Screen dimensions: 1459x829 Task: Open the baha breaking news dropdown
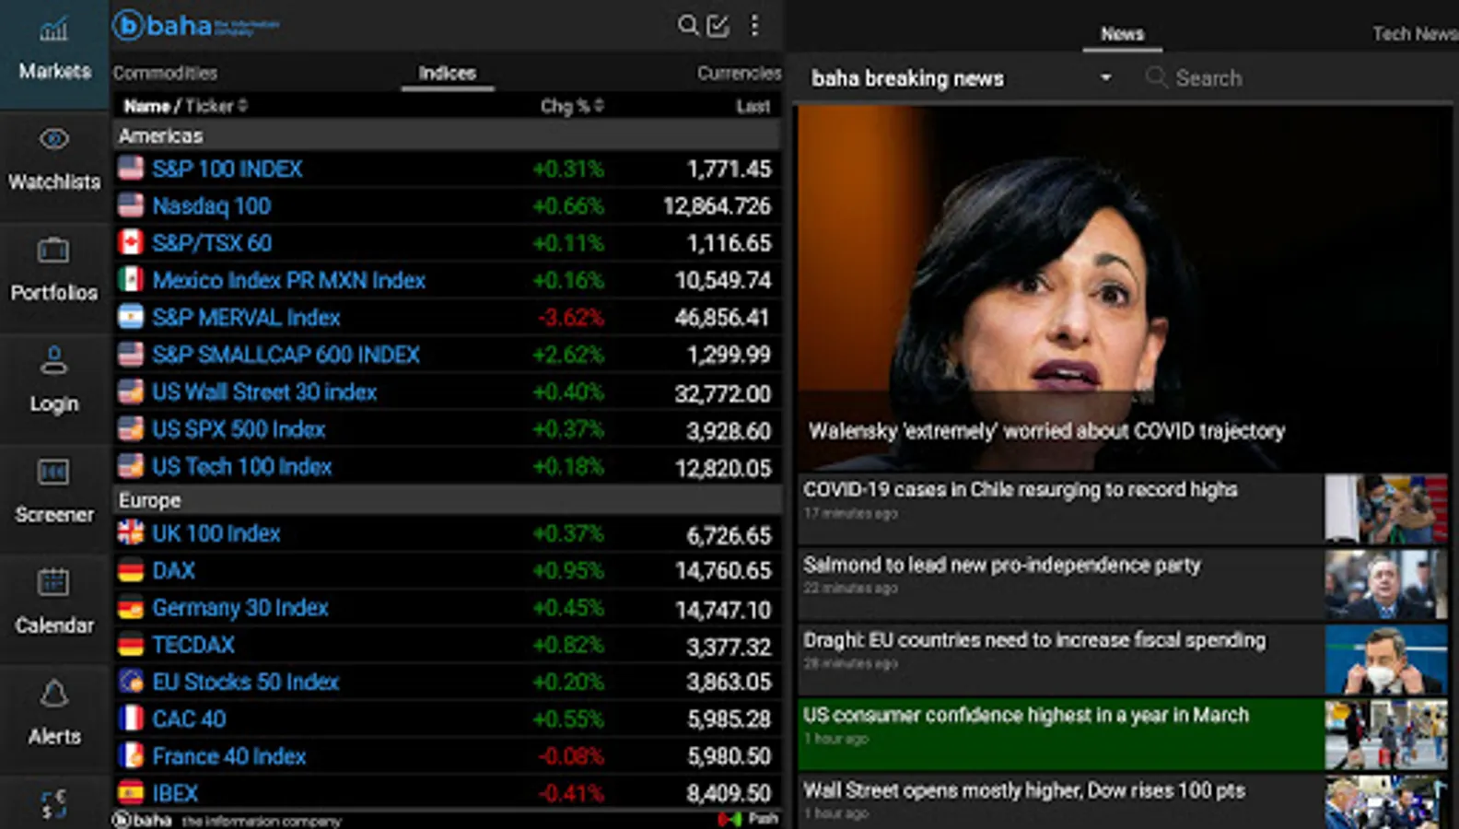point(962,78)
